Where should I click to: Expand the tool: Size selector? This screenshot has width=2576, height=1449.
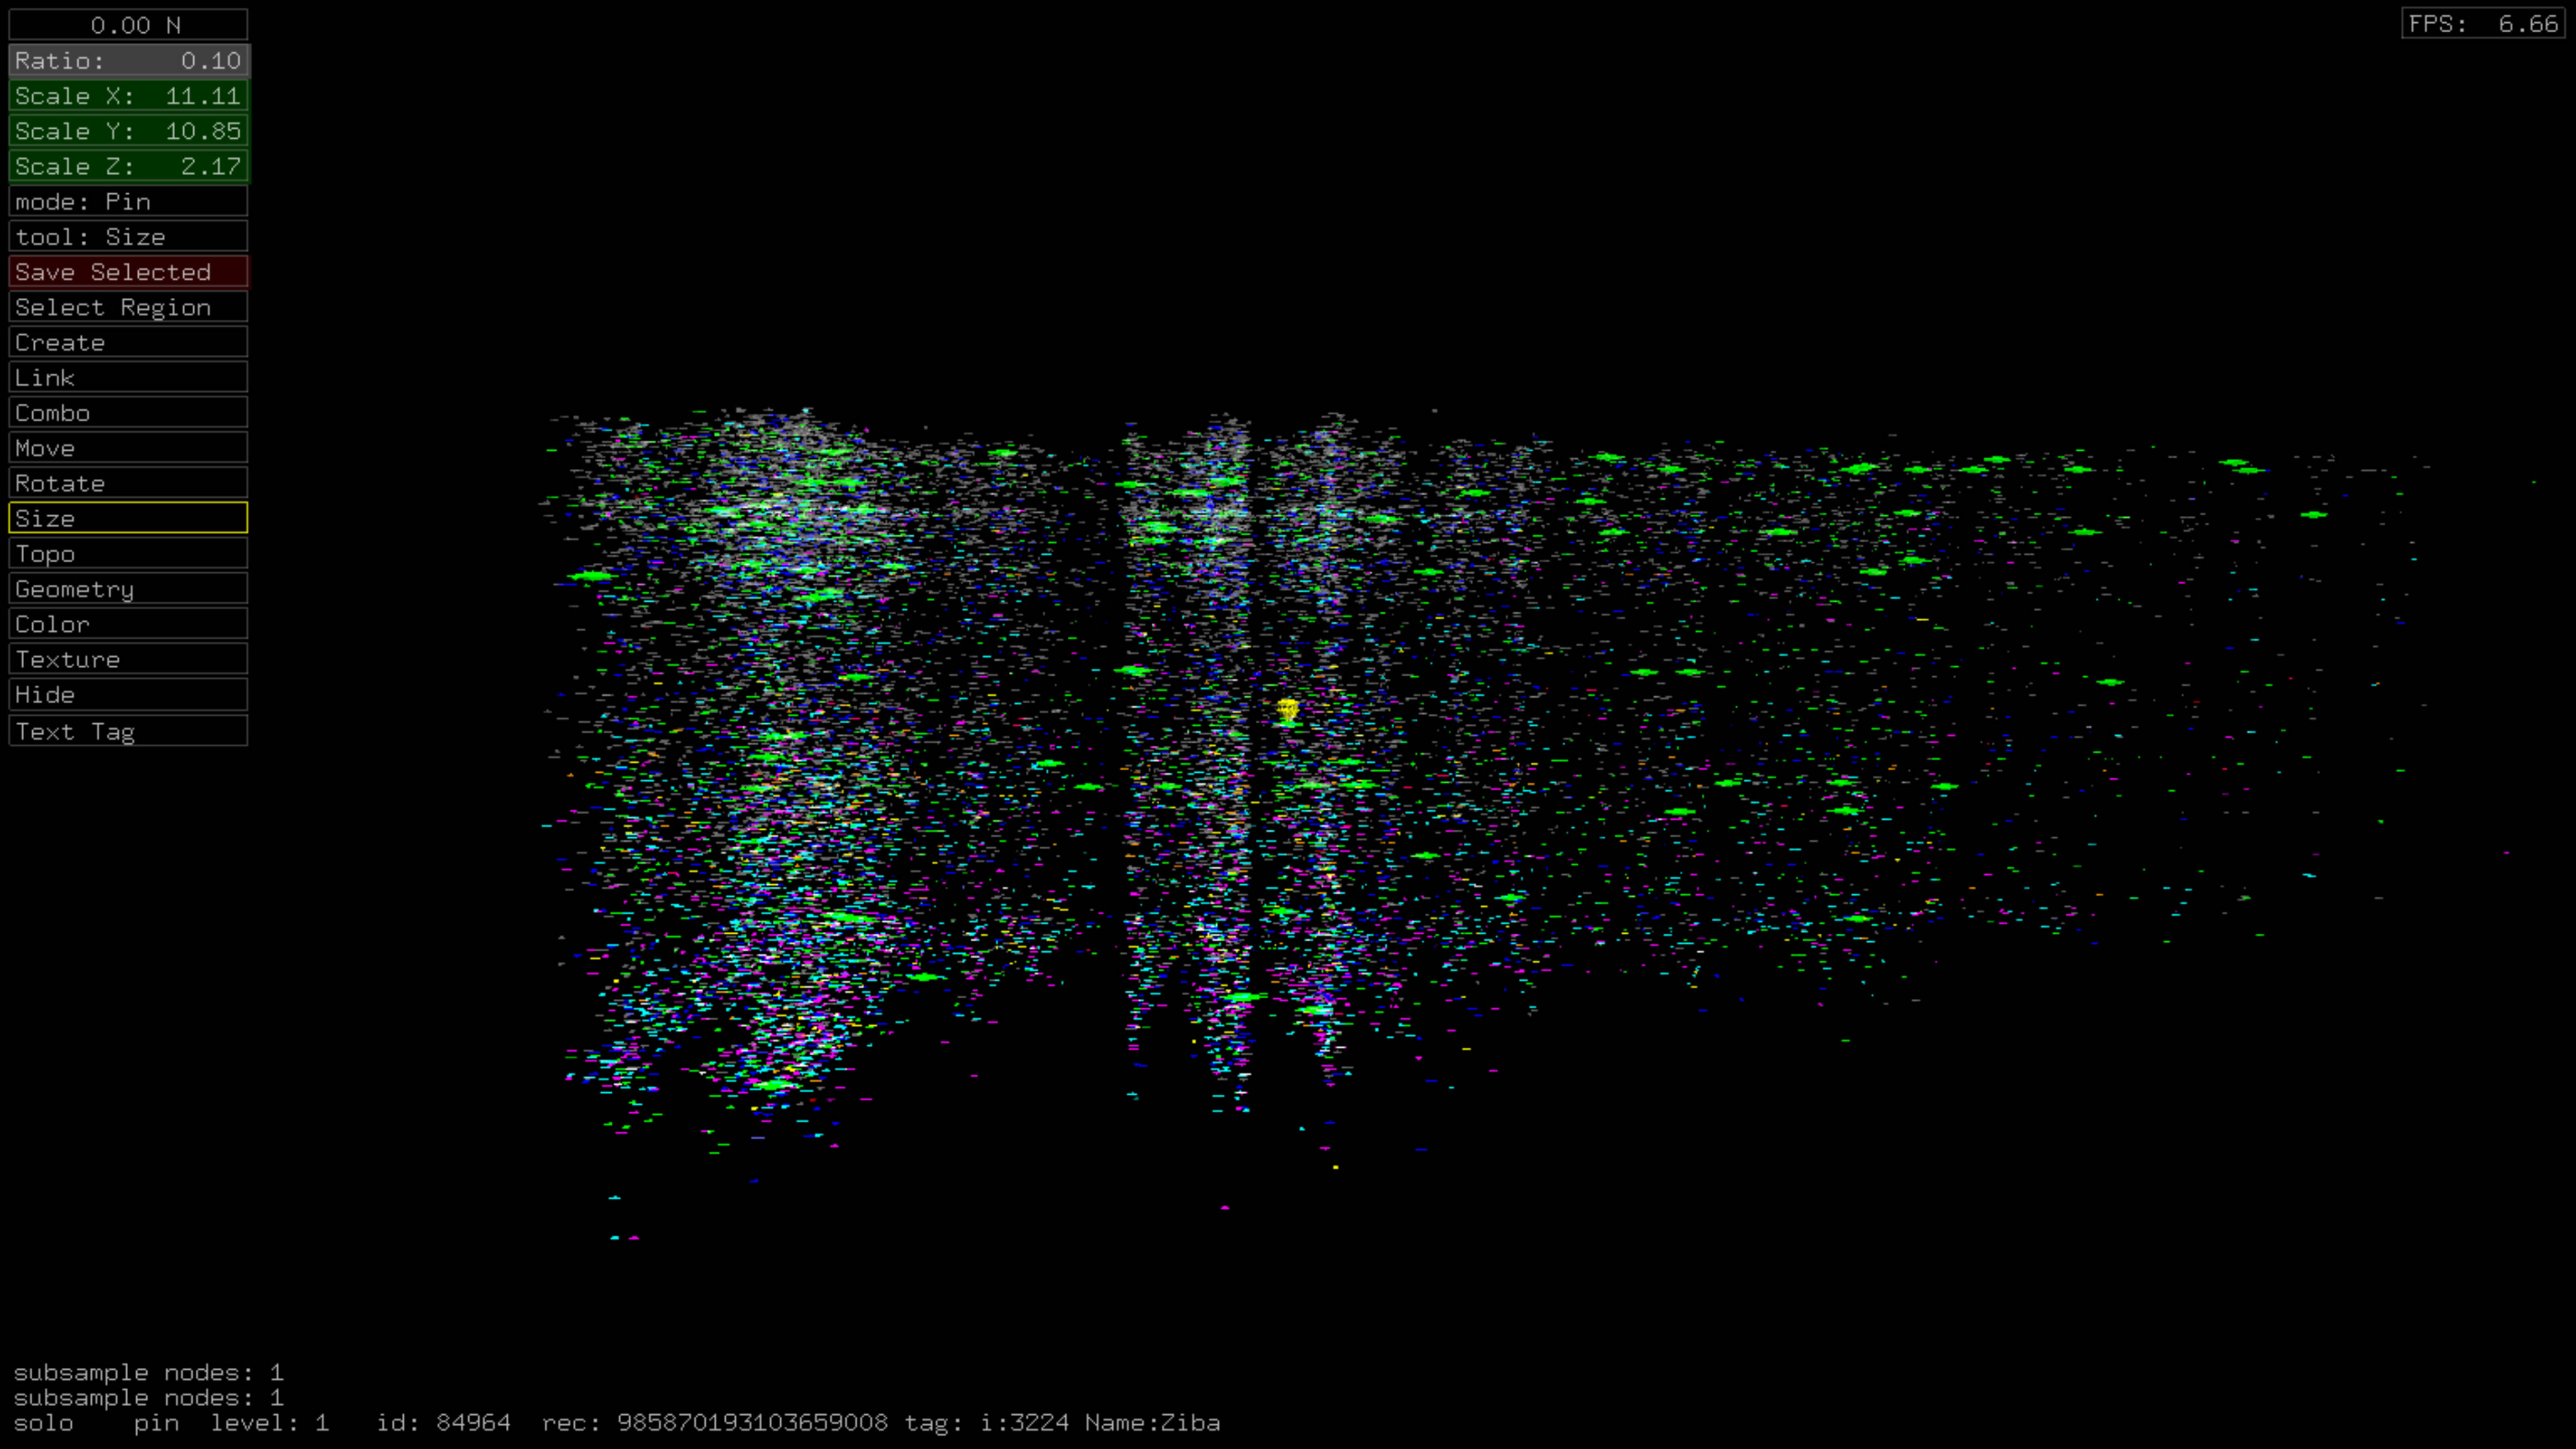(128, 237)
